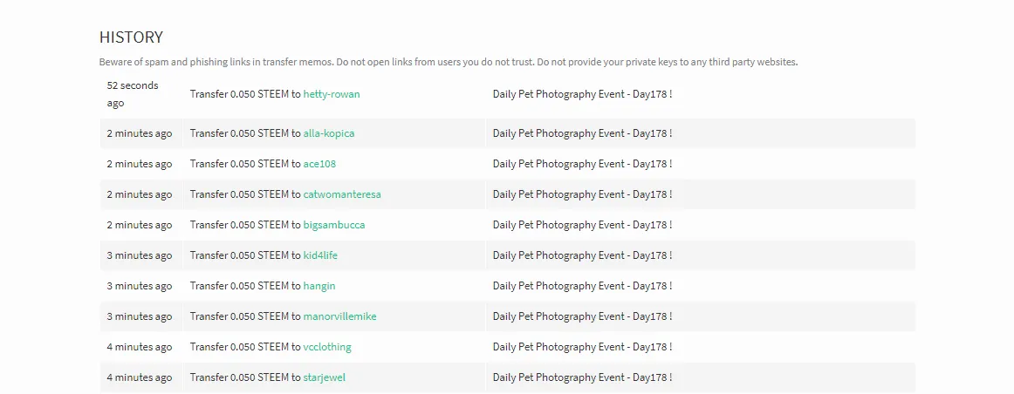Click the timestamp on the vcclothing transfer row
1014x394 pixels.
[x=140, y=347]
